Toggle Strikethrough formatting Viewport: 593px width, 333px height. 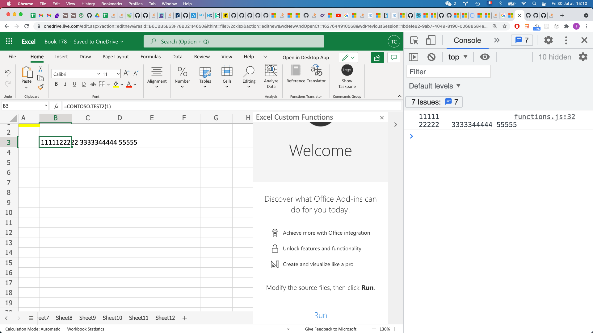[93, 84]
